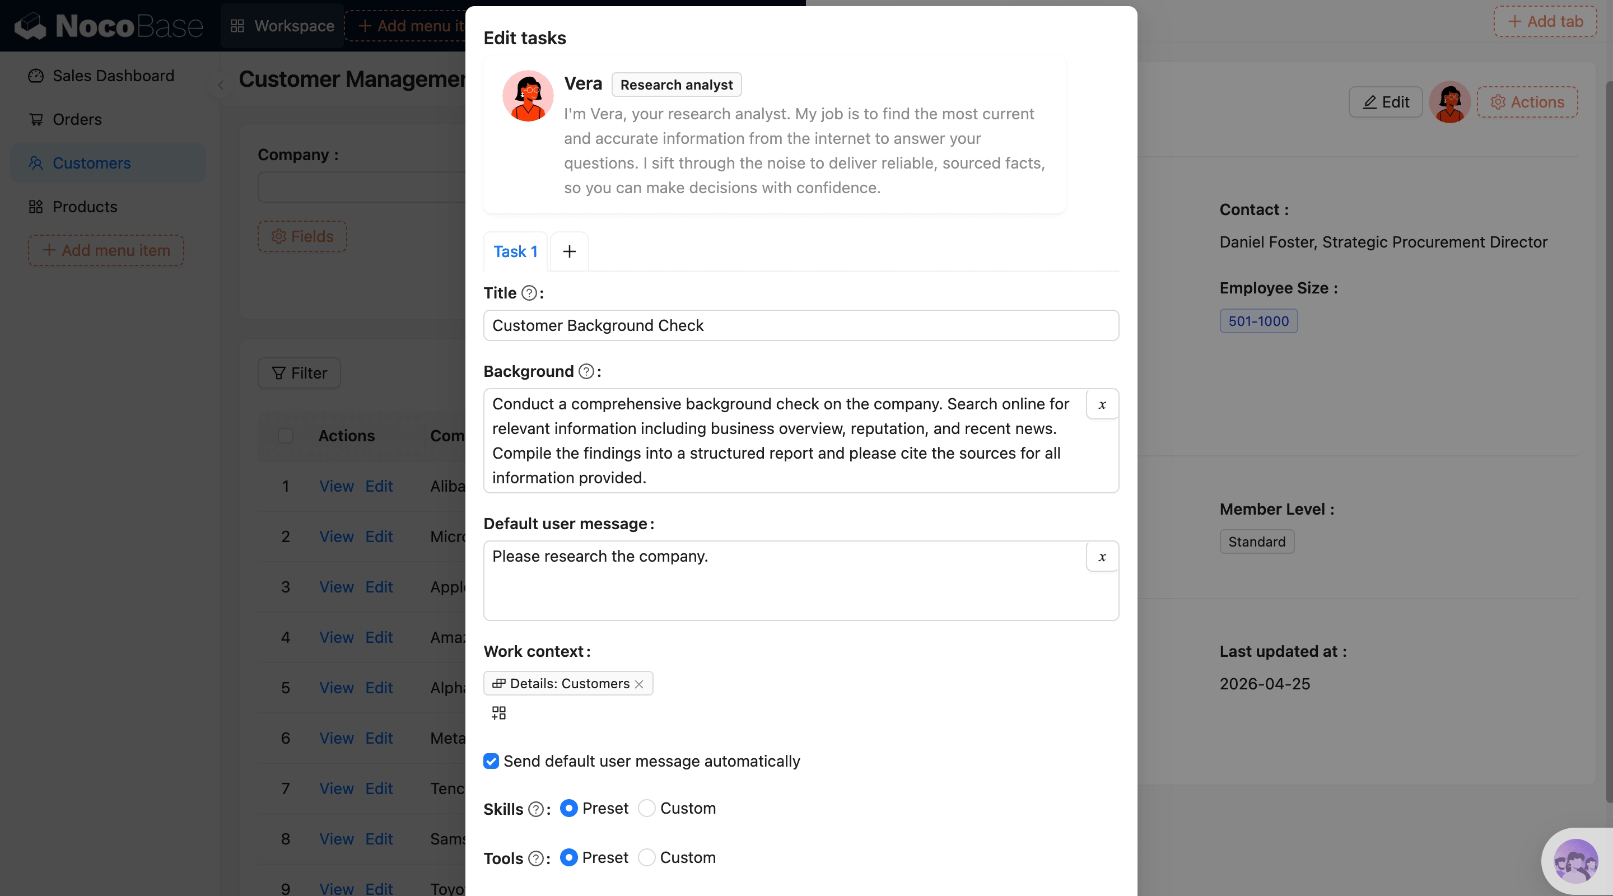Viewport: 1613px width, 896px height.
Task: Click the Title input field
Action: point(800,325)
